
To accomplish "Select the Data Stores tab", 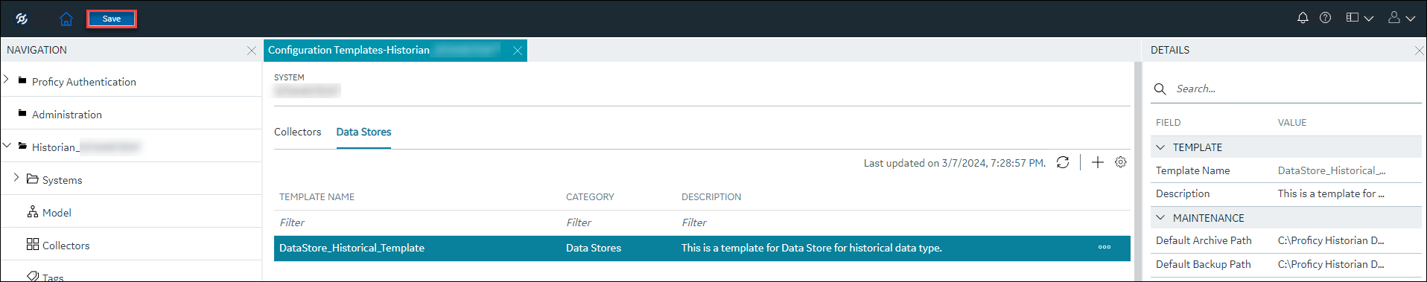I will point(363,132).
